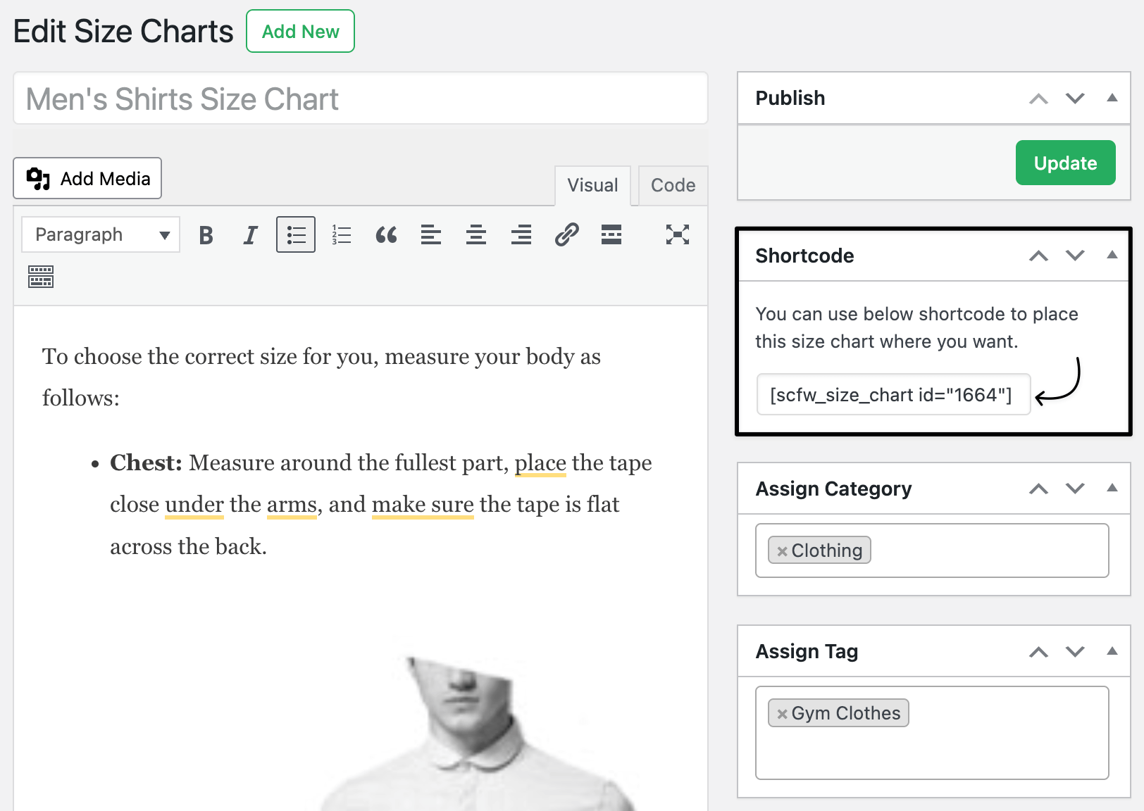This screenshot has width=1144, height=811.
Task: Click the bold word "Chest:" in editor
Action: pos(146,463)
